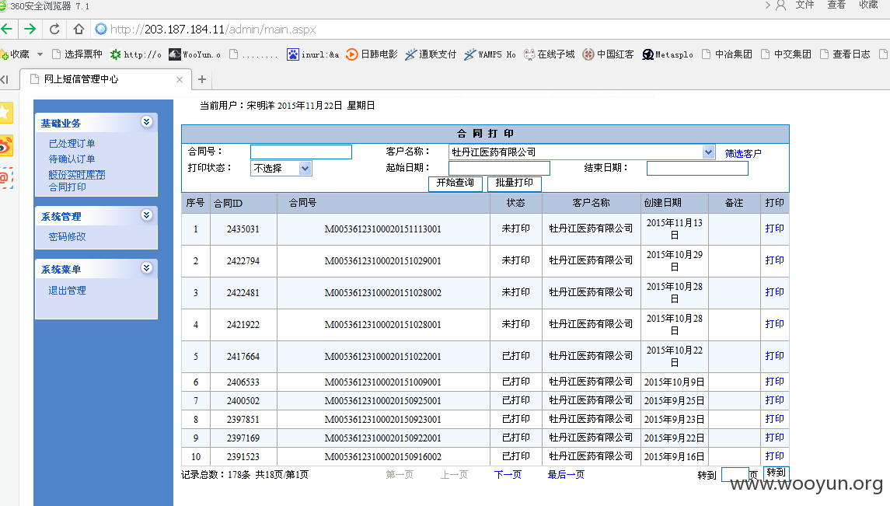890x506 pixels.
Task: Focus the 结束日期 input field
Action: coord(697,168)
